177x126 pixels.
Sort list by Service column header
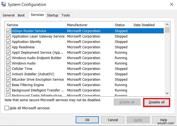pyautogui.click(x=35, y=25)
